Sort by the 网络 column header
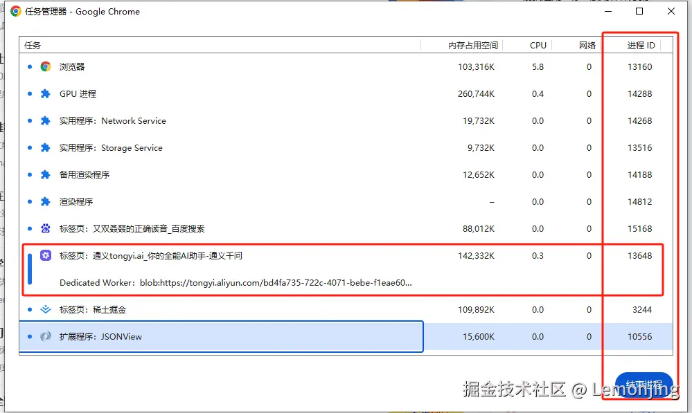The height and width of the screenshot is (413, 692). 576,45
